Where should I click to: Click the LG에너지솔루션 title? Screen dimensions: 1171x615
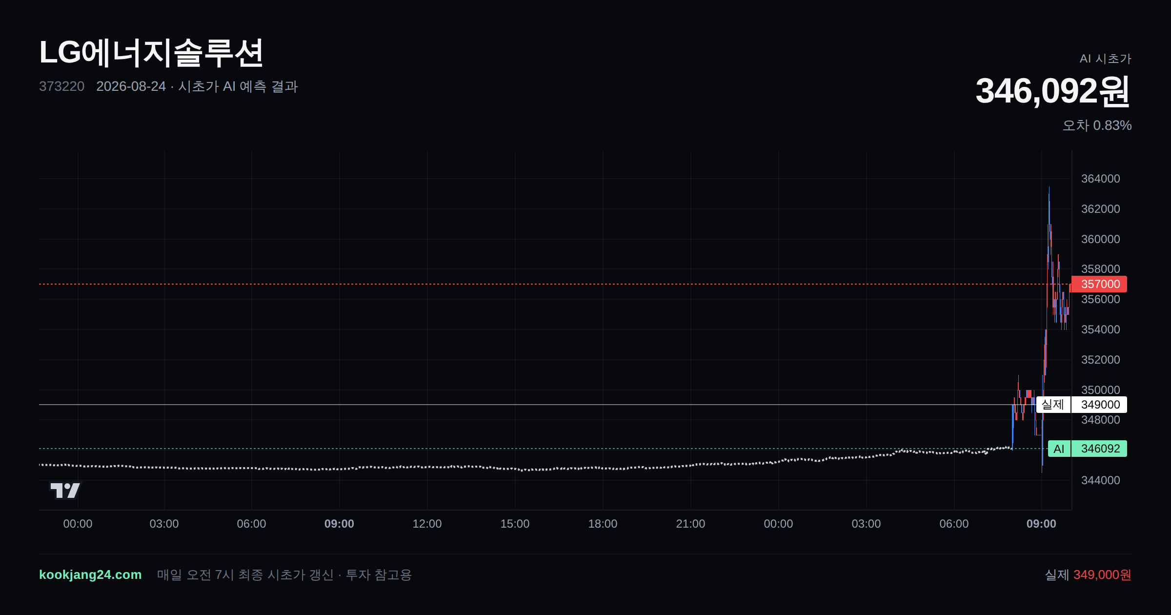coord(151,53)
